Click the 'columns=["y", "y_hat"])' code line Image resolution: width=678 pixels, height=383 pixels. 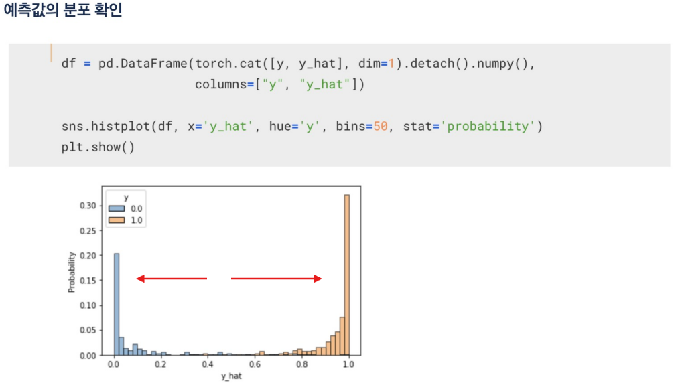pyautogui.click(x=280, y=84)
